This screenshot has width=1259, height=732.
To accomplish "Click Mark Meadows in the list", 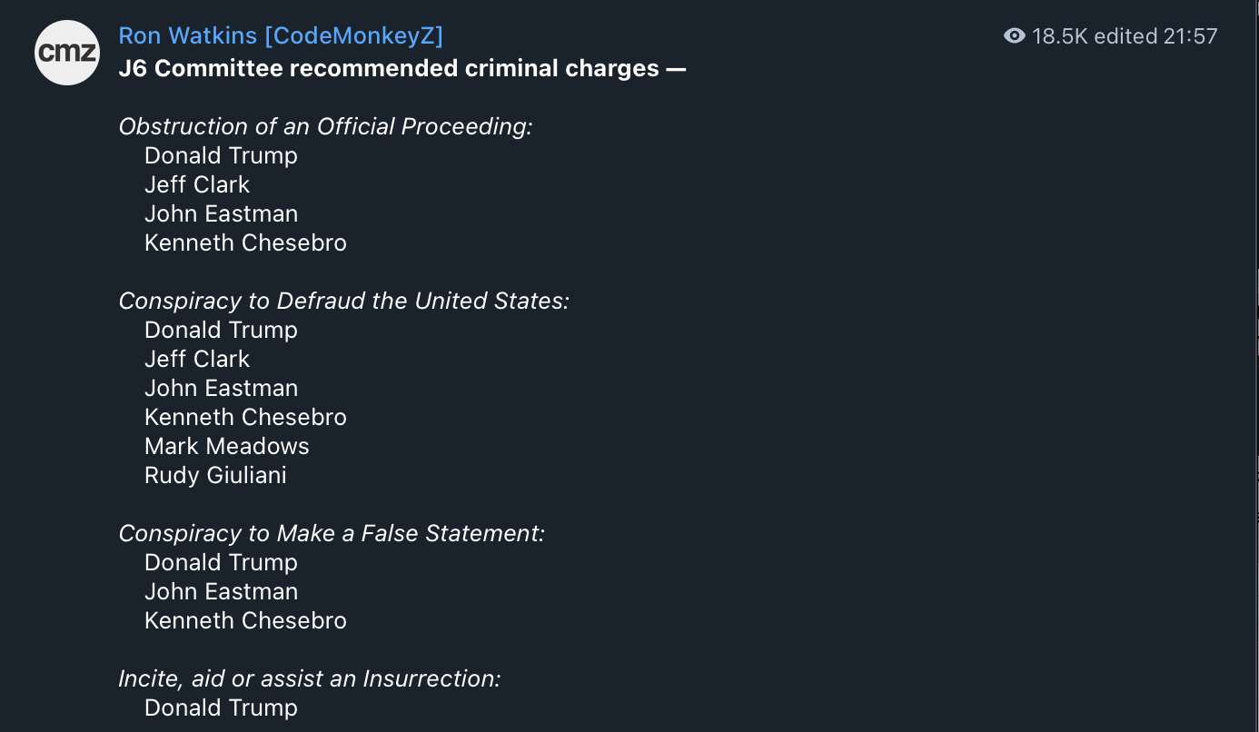I will click(227, 446).
